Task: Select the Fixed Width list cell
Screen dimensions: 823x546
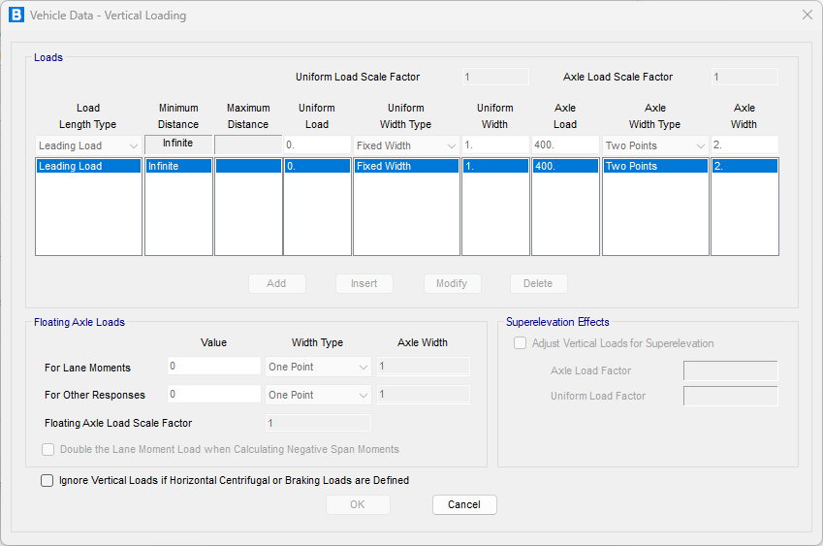Action: (x=406, y=166)
